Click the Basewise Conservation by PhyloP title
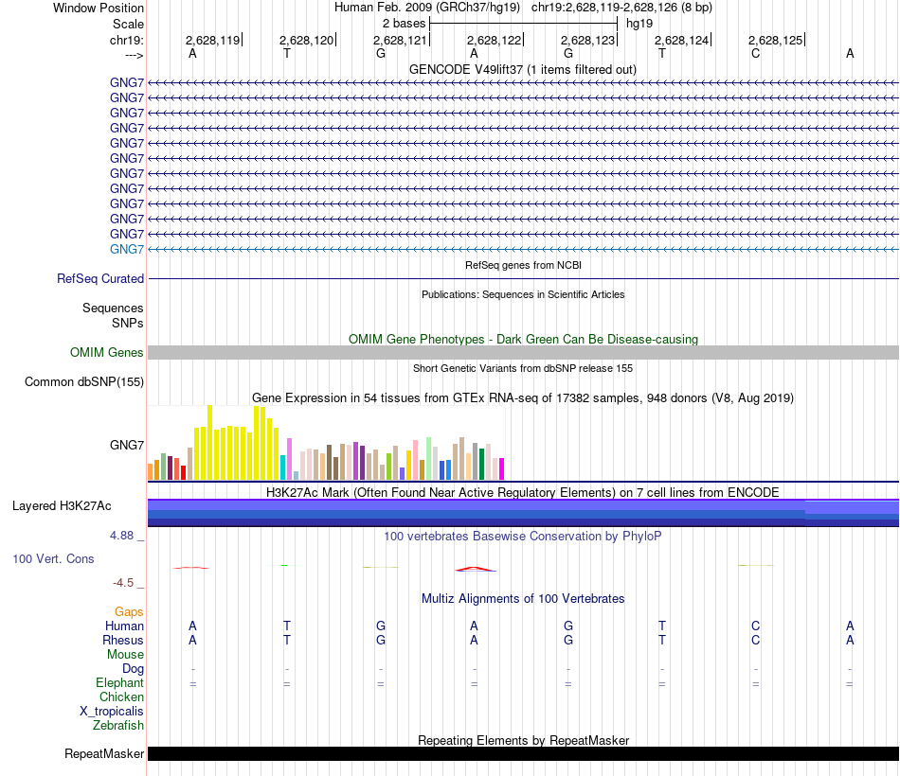900x776 pixels. click(x=523, y=537)
